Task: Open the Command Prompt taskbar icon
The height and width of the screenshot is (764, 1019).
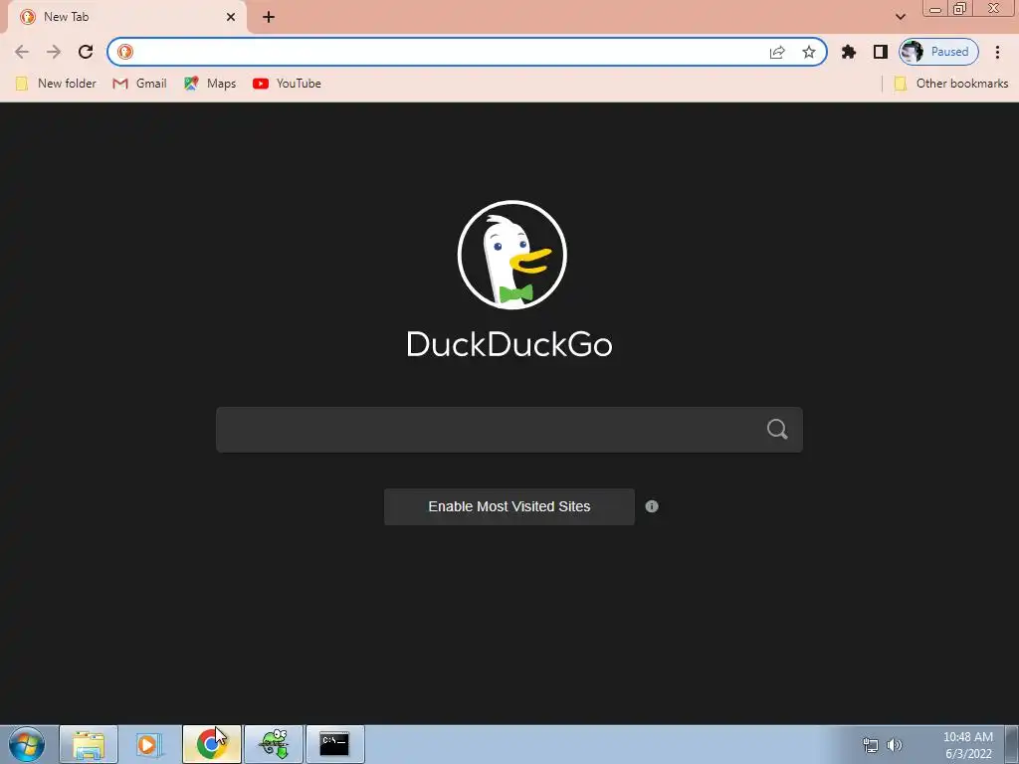Action: point(334,744)
